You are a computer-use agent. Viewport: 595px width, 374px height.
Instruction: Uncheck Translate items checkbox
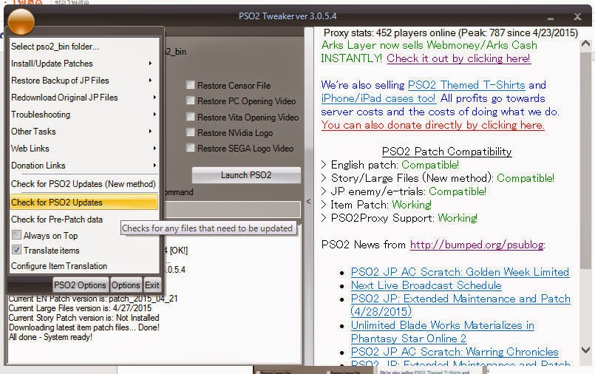[16, 250]
